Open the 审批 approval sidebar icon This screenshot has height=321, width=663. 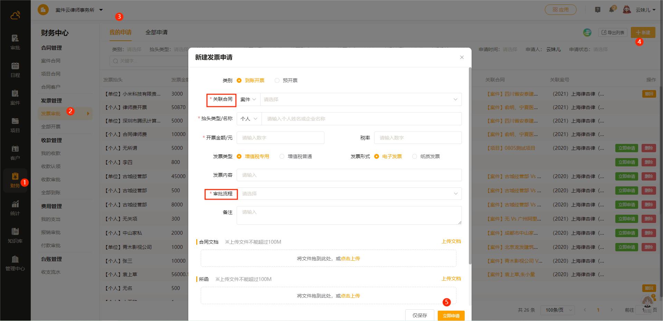pyautogui.click(x=15, y=42)
